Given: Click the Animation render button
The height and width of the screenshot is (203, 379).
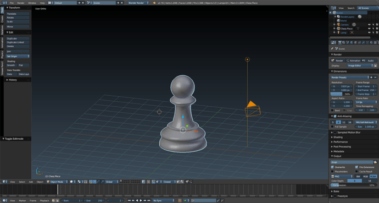Looking at the screenshot, I should pyautogui.click(x=354, y=61).
